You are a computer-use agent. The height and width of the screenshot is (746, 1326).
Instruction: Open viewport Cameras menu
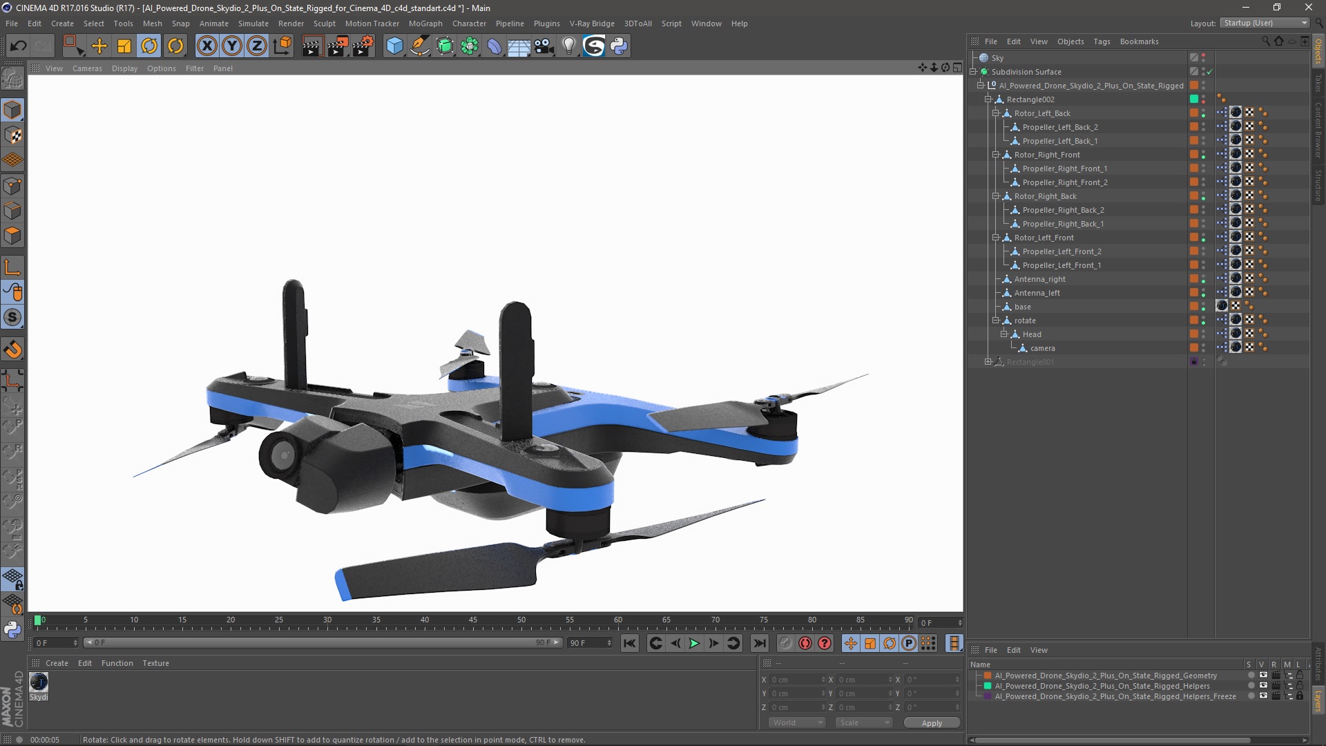point(87,68)
